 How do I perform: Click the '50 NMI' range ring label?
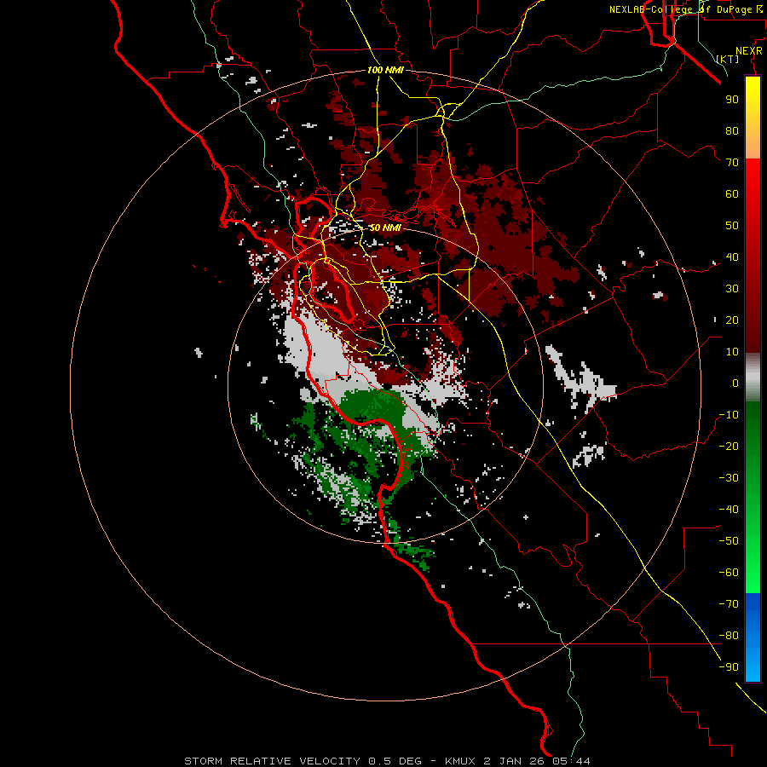click(385, 228)
